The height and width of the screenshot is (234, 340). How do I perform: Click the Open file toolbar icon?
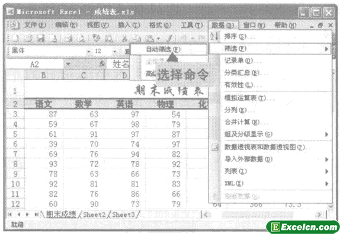click(x=28, y=39)
